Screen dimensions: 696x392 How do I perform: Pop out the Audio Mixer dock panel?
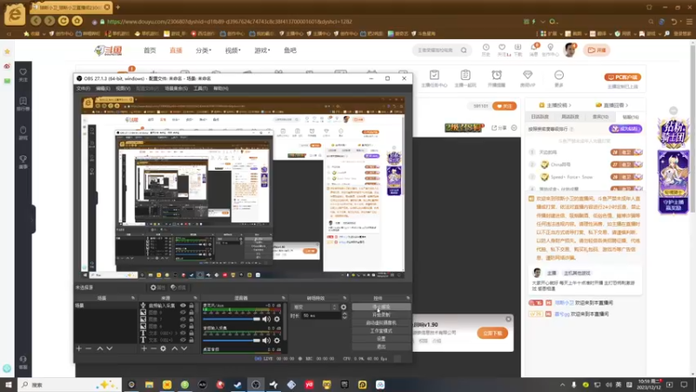pos(284,298)
